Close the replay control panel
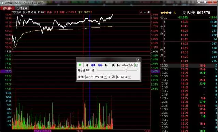Image resolution: width=218 pixels, height=132 pixels. click(138, 60)
